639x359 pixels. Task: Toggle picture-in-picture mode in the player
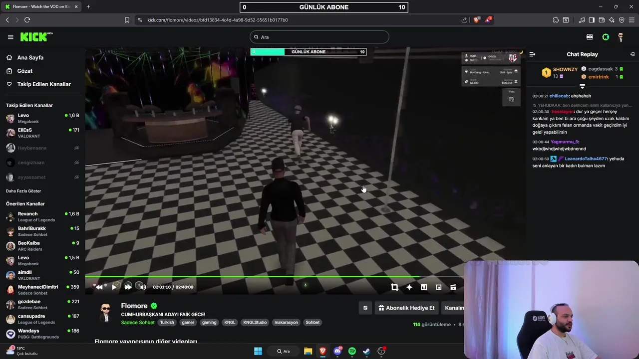point(438,287)
